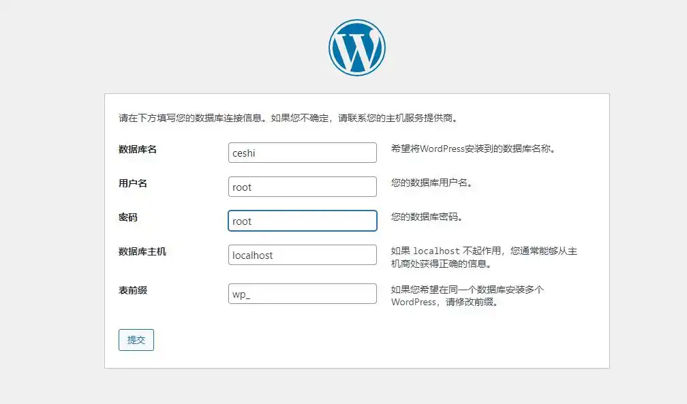The image size is (687, 404).
Task: Click the 密码 field label
Action: point(128,217)
